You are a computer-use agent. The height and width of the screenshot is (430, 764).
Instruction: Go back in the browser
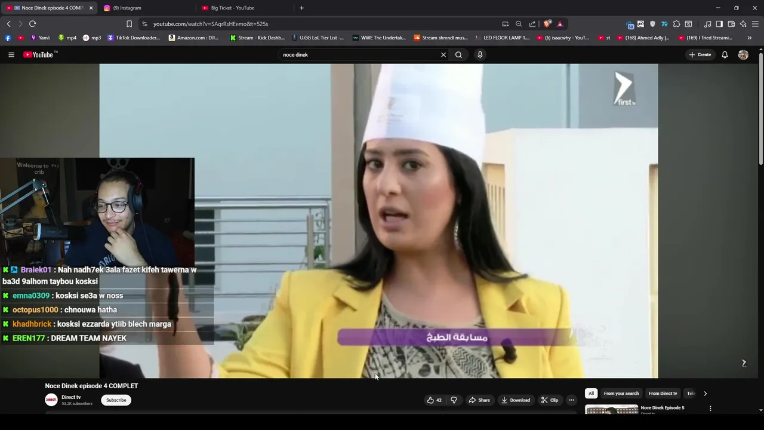pyautogui.click(x=8, y=24)
